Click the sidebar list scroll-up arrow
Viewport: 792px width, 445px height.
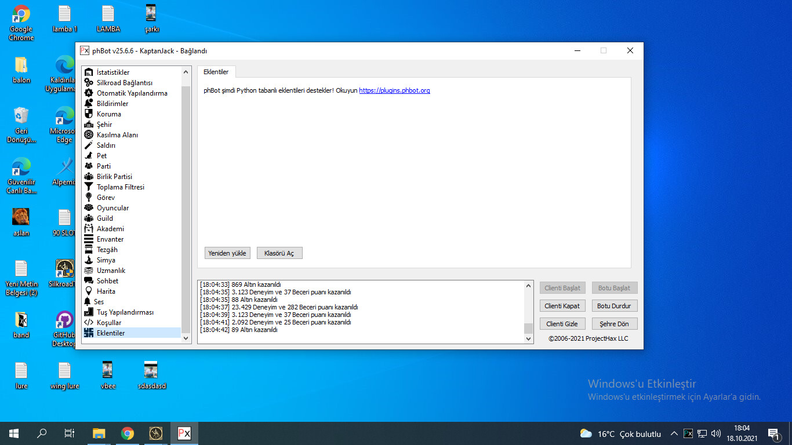point(186,72)
